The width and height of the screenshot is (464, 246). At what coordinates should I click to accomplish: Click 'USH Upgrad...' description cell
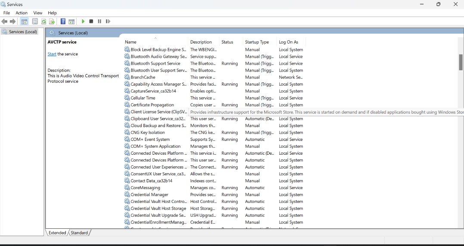pyautogui.click(x=203, y=215)
